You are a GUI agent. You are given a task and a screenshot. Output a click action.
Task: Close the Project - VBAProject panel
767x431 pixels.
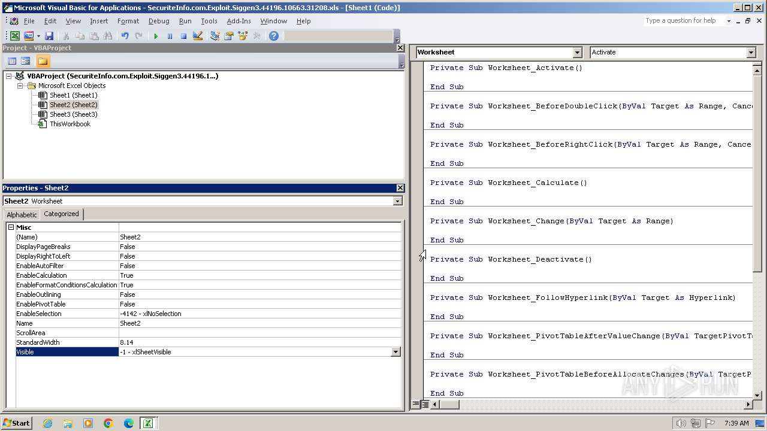click(x=400, y=48)
